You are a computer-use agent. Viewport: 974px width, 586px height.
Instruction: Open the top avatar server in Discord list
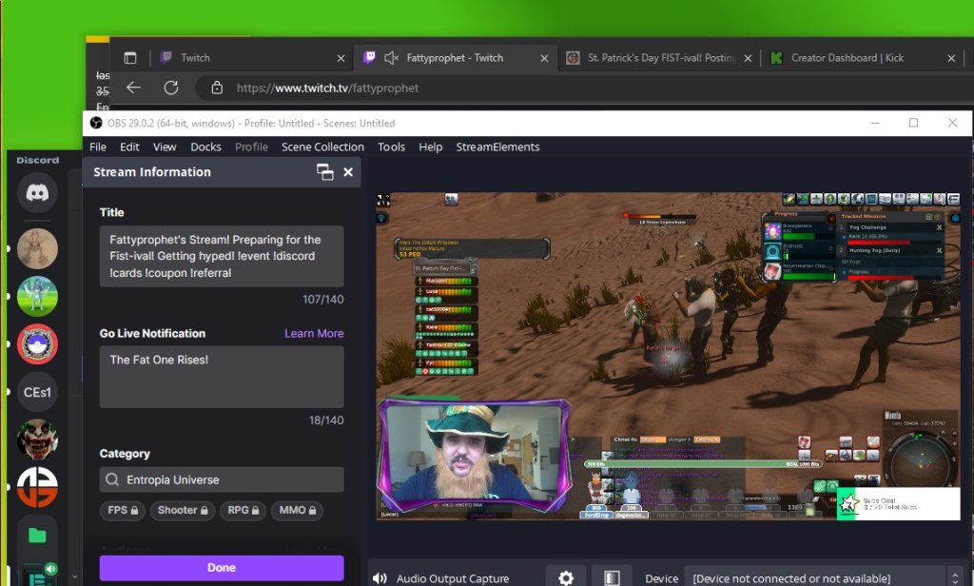tap(37, 248)
